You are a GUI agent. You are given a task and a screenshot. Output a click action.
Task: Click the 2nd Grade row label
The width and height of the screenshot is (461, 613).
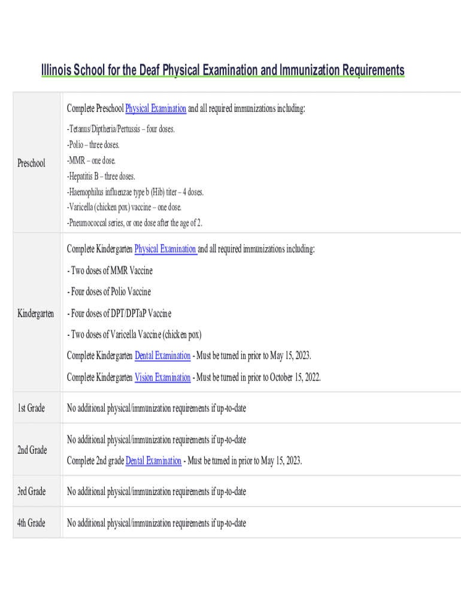pos(32,450)
